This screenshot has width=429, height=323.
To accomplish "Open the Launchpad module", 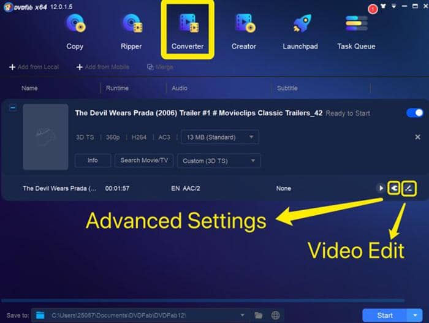I will 300,31.
